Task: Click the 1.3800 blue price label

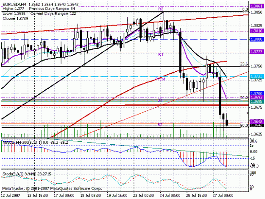Action: [257, 39]
